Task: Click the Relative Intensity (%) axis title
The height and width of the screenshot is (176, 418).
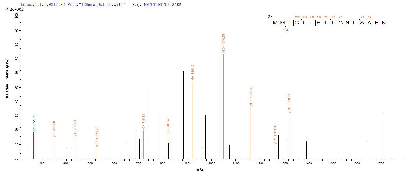Action: (x=7, y=78)
